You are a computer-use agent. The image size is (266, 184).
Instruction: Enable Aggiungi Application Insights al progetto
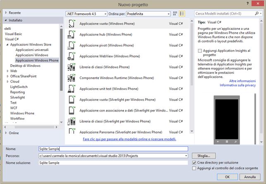[x=200, y=51]
